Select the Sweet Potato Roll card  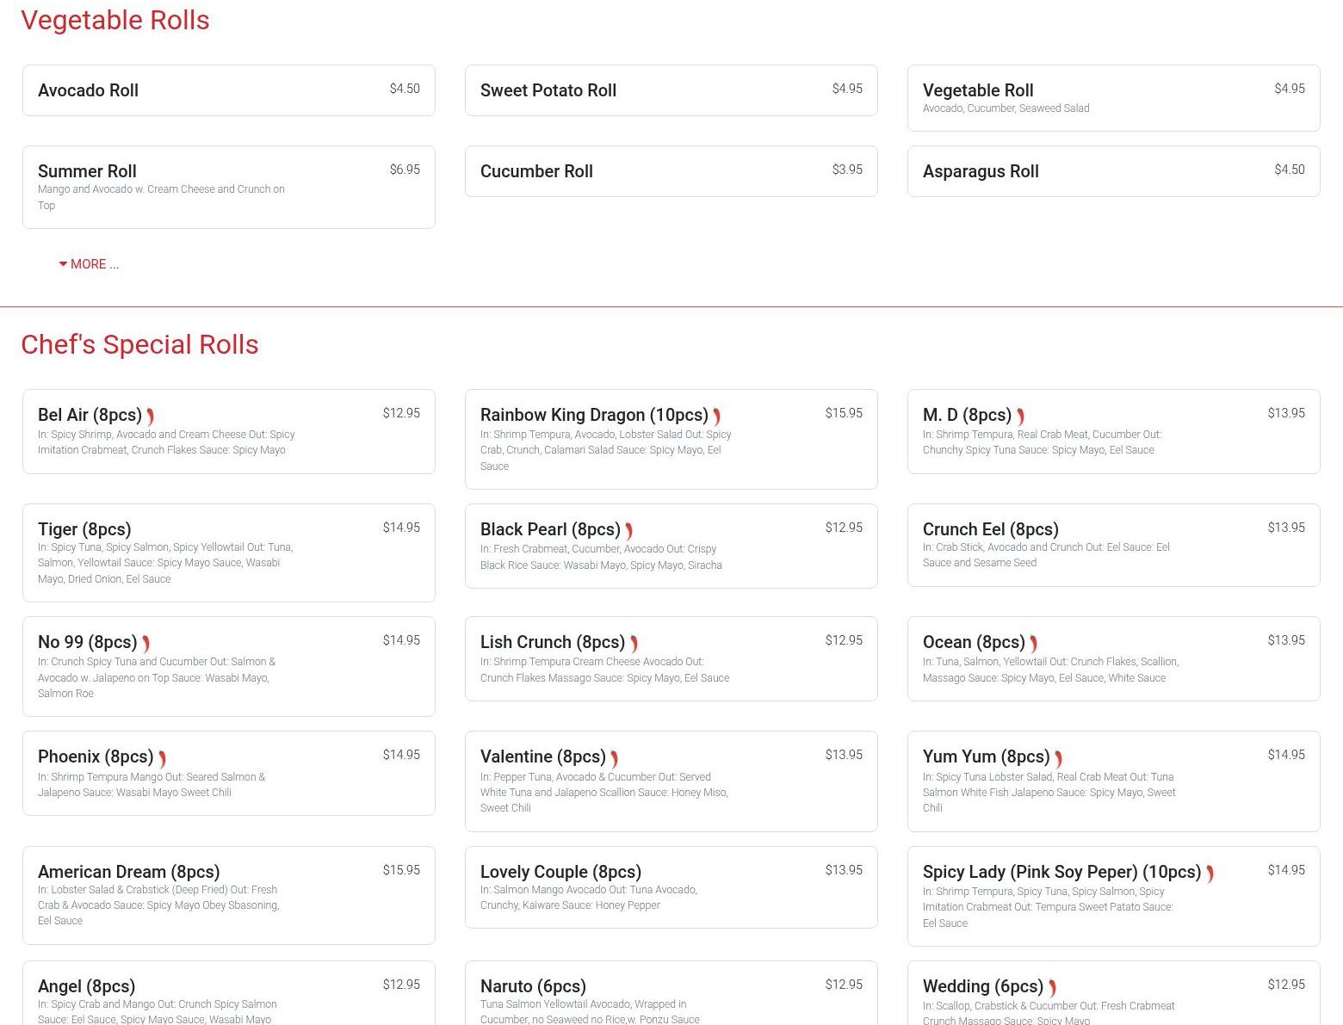tap(671, 90)
